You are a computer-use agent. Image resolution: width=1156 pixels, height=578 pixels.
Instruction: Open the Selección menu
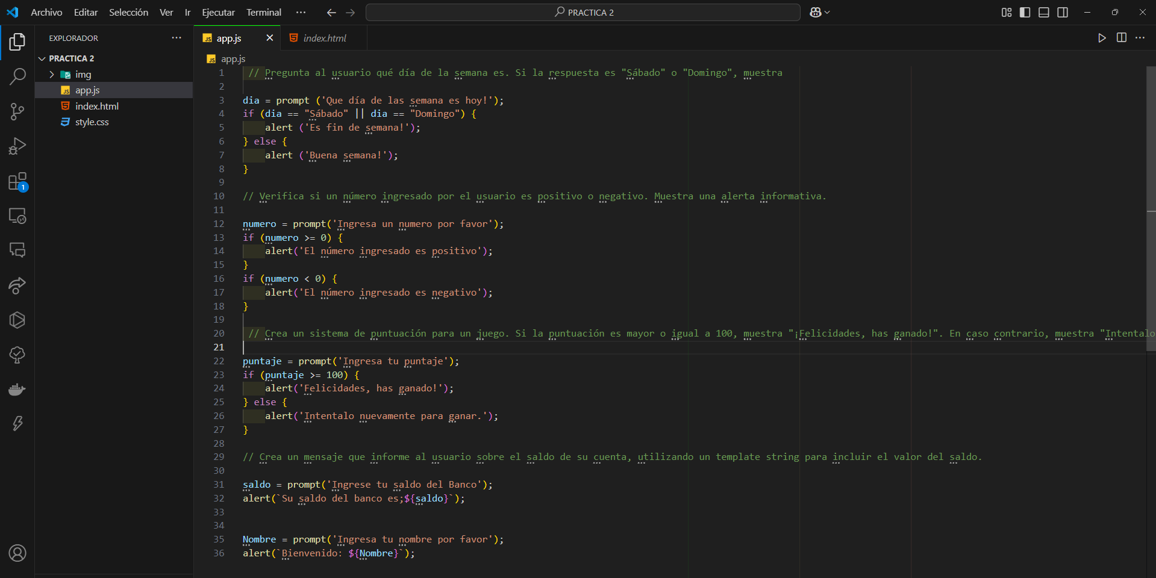(128, 12)
